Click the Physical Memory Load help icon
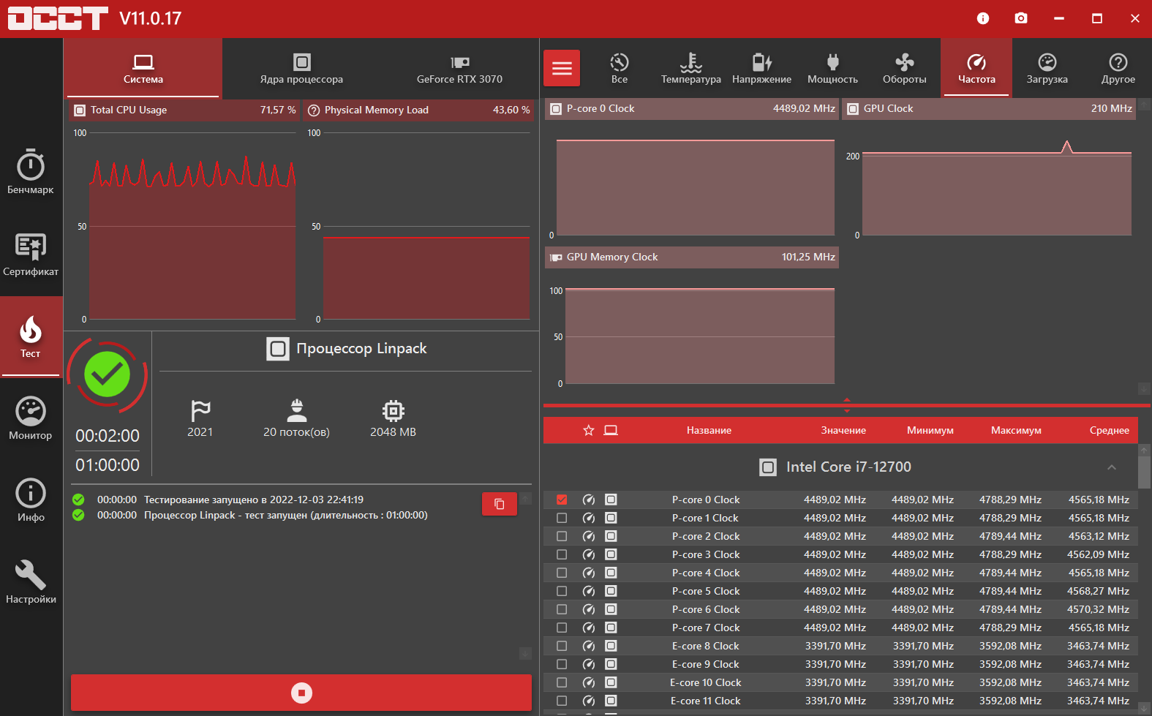1152x716 pixels. 314,110
